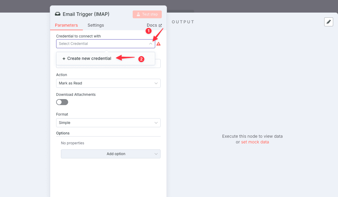Click the pencil edit icon in Output panel

(329, 22)
